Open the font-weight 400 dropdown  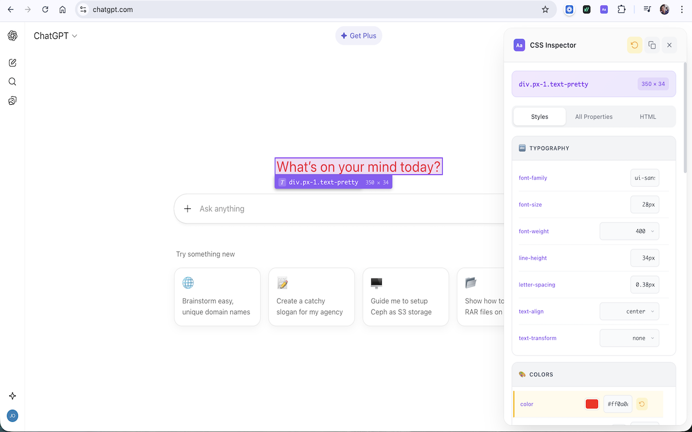(629, 231)
